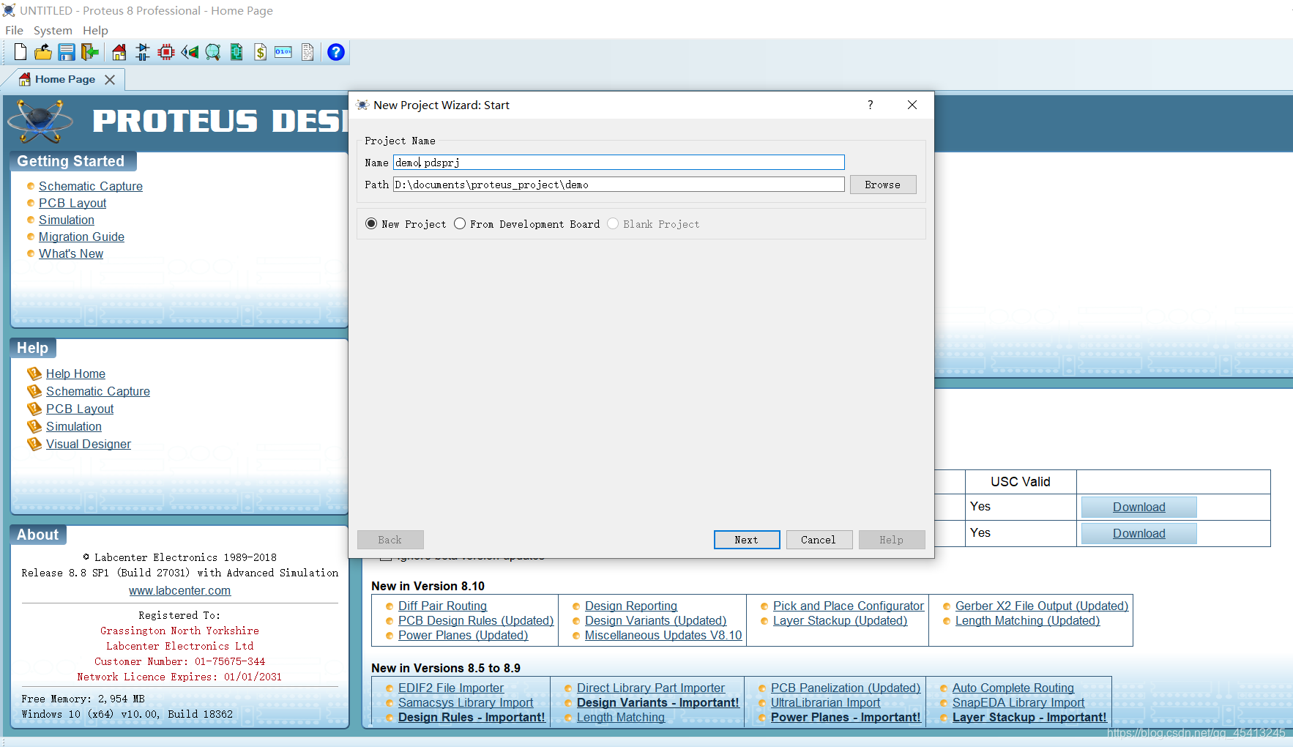
Task: Open the Design Reporting link
Action: coord(631,606)
